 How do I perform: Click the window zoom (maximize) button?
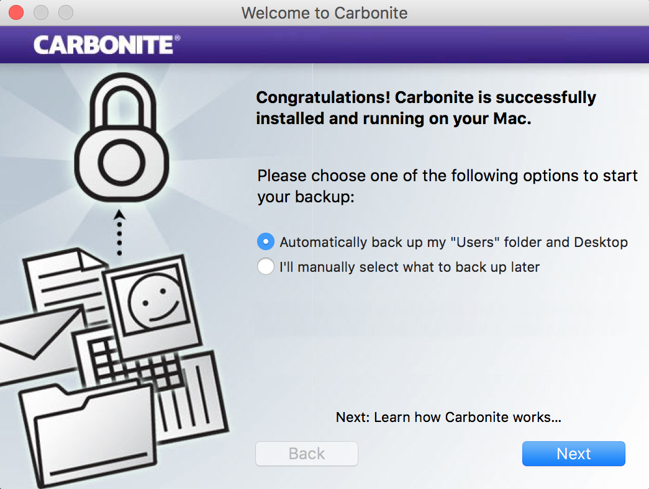click(x=65, y=12)
